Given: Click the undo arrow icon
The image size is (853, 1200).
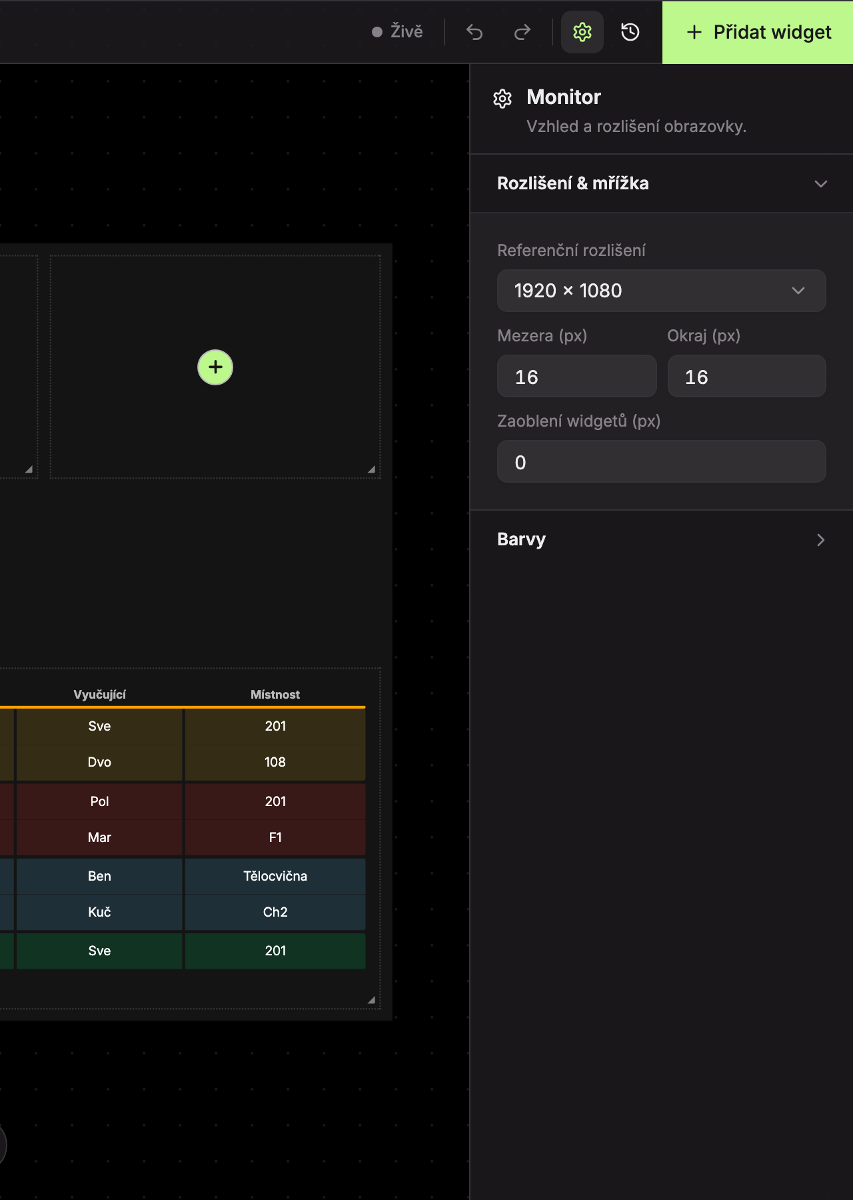Looking at the screenshot, I should (474, 32).
